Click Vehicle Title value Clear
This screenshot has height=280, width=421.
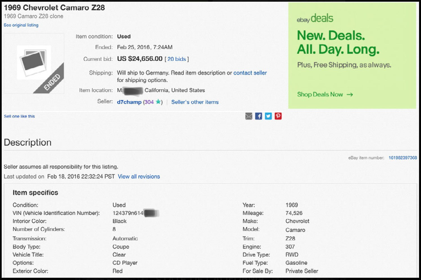pyautogui.click(x=119, y=255)
